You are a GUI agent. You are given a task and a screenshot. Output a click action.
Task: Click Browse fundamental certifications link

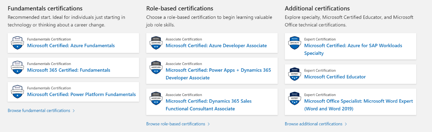(39, 111)
